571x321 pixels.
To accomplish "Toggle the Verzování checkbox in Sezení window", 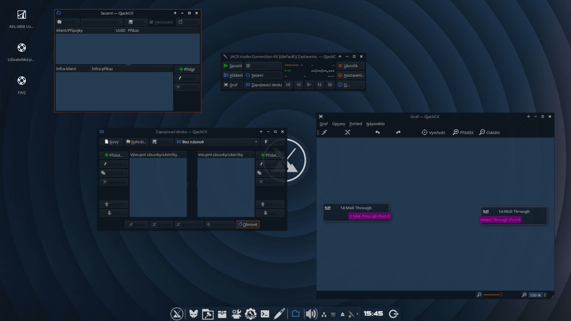I will tap(151, 22).
